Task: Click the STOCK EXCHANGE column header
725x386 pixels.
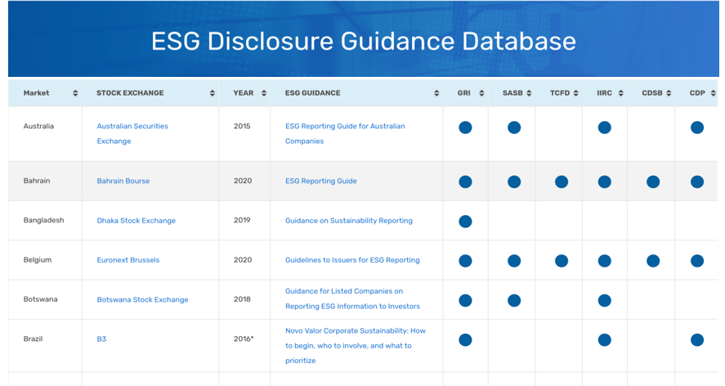Action: click(x=150, y=93)
